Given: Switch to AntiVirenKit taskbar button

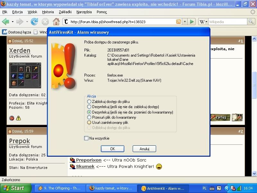Looking at the screenshot, I should [163, 188].
